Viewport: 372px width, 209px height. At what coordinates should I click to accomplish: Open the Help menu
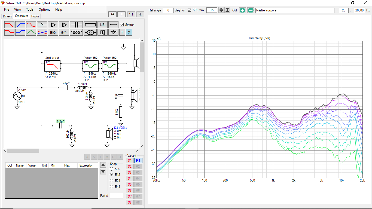[x=59, y=10]
